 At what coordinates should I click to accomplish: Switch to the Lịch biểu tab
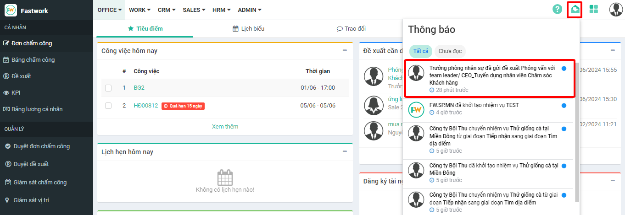[x=249, y=29]
